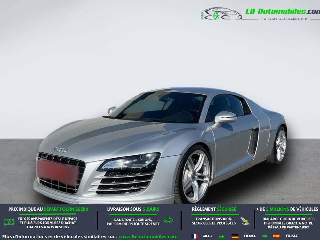
Task: Click 'La vente automobile 2.0' tagline
Action: [x=284, y=19]
